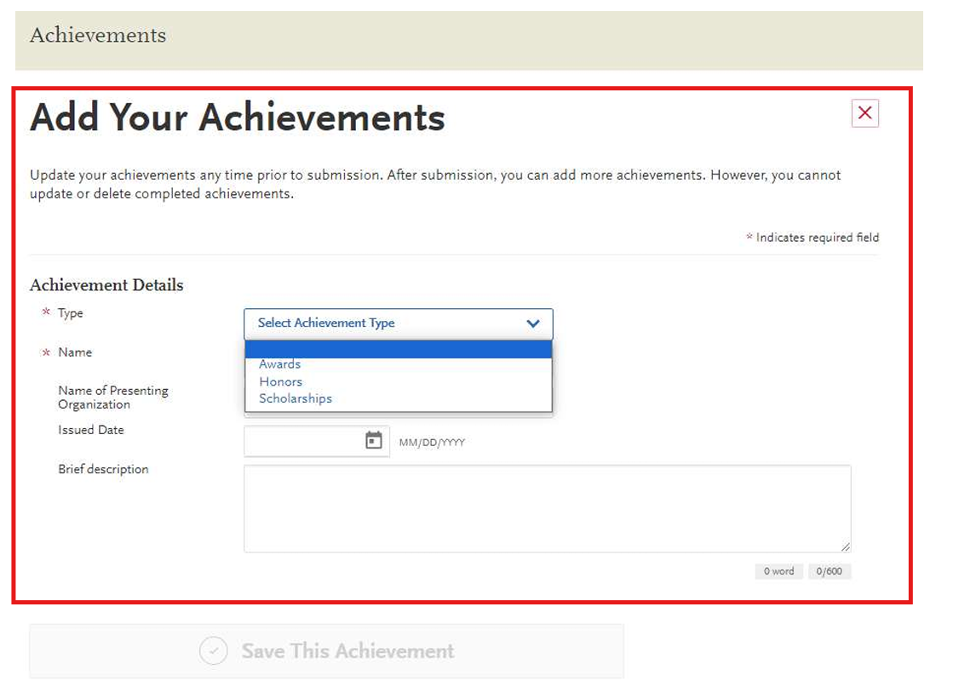
Task: Grab the description box resize handle
Action: coord(845,546)
